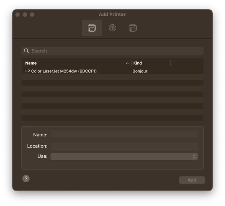Open the Windows printer tab icon
The width and height of the screenshot is (225, 206).
coord(133,28)
